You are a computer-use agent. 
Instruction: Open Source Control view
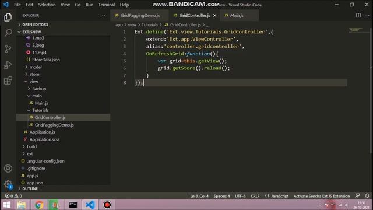(x=8, y=49)
